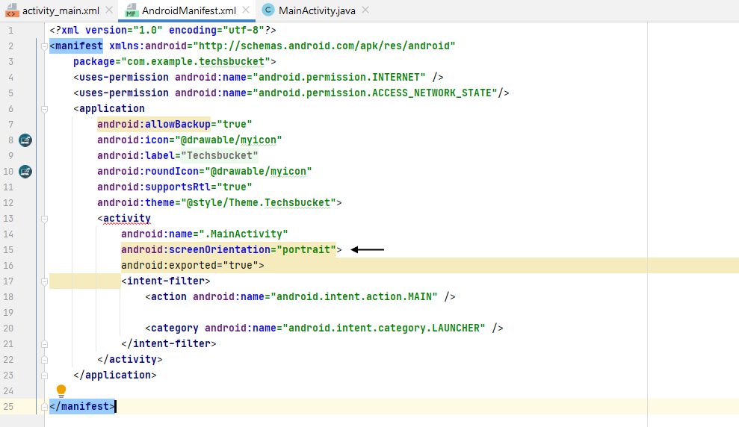Switch to the activity_main.xml tab
The height and width of the screenshot is (427, 739).
point(61,10)
